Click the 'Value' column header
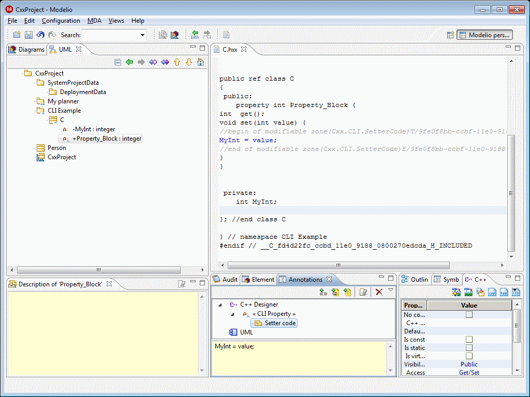This screenshot has width=530, height=397. tap(469, 305)
